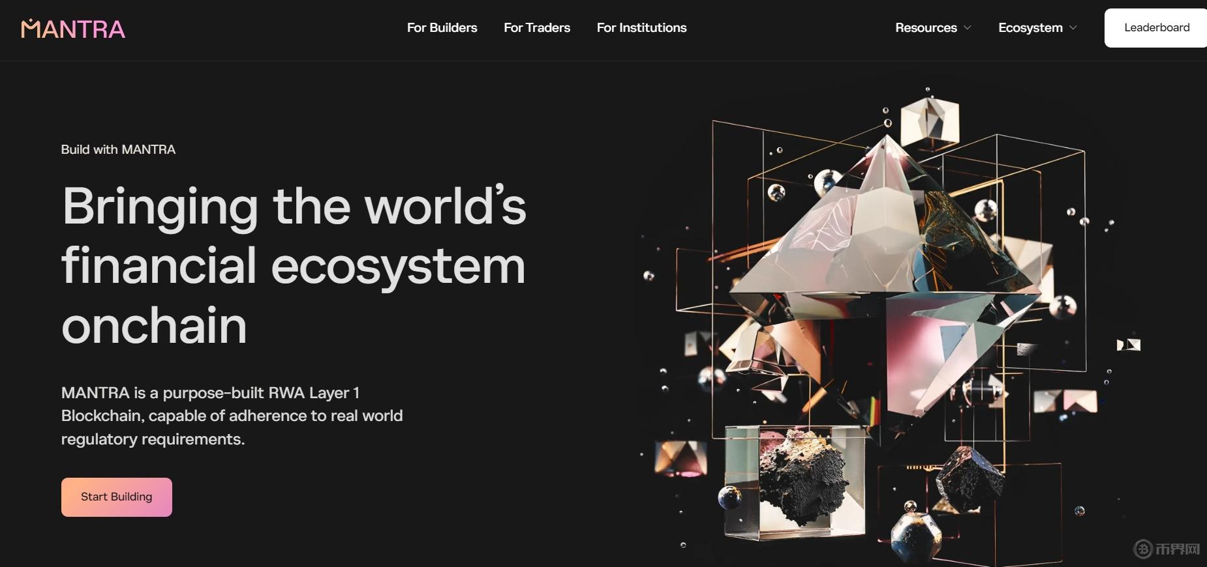Click the 'regulatory requirements.' text

tap(153, 439)
